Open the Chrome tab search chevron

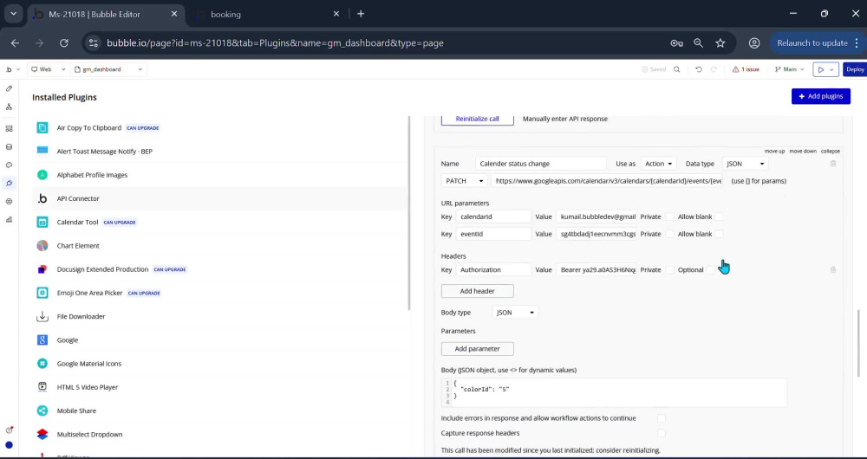(x=13, y=14)
